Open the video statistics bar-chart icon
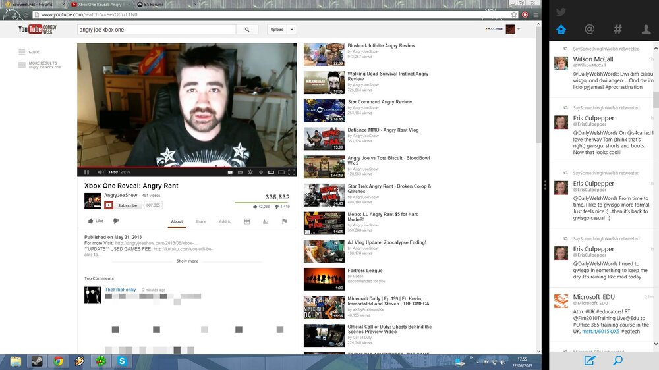The height and width of the screenshot is (370, 659). 266,221
